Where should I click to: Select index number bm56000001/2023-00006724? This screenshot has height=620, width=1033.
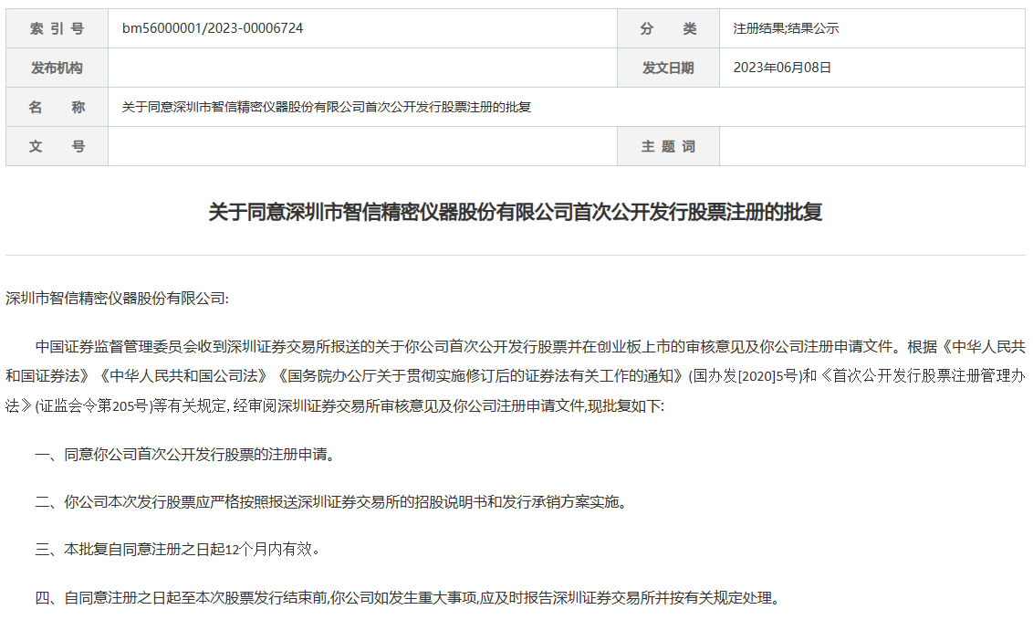pos(212,28)
